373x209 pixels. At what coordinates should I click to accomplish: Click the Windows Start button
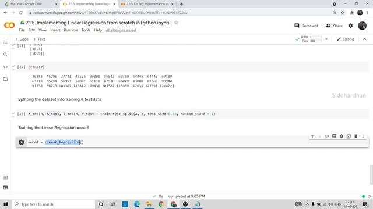[x=6, y=204]
